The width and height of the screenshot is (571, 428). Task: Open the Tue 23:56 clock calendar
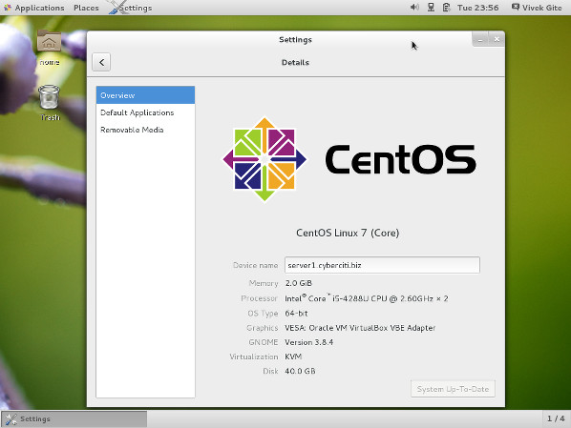point(477,8)
